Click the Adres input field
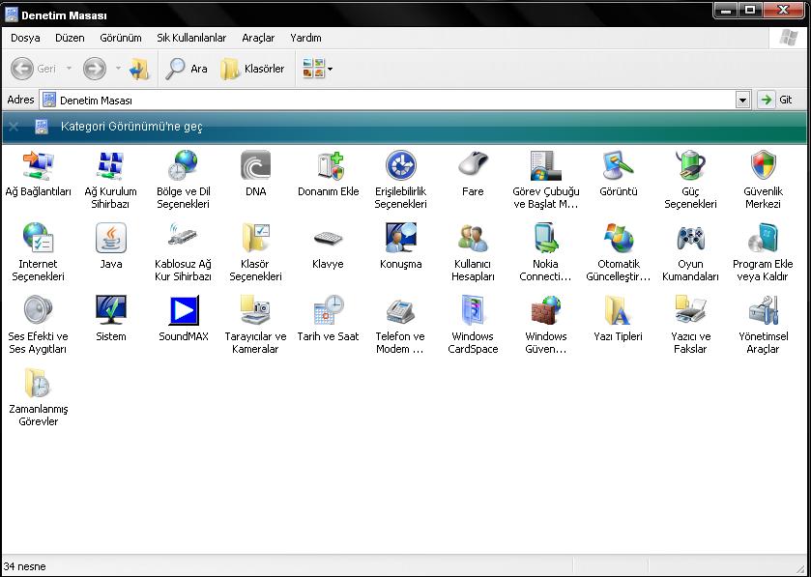The image size is (811, 577). pyautogui.click(x=387, y=100)
